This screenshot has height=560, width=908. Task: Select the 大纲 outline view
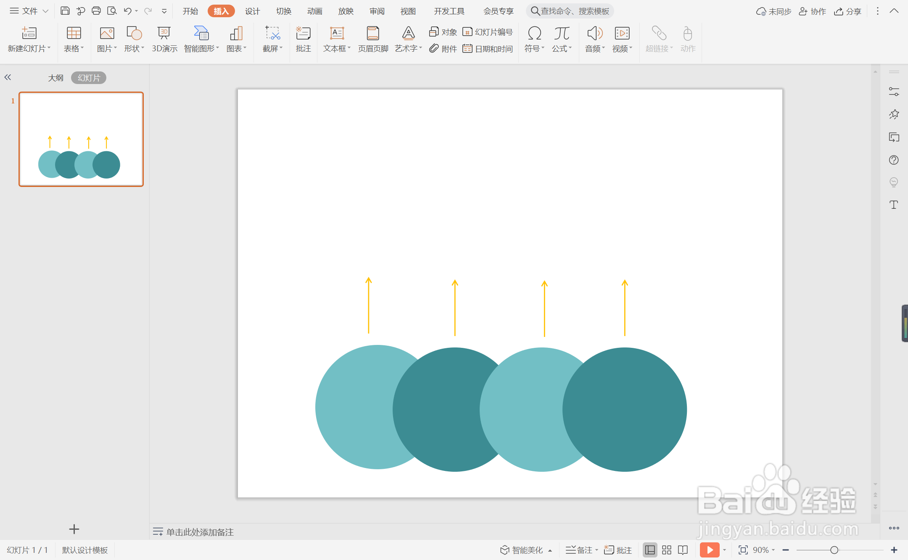click(55, 78)
